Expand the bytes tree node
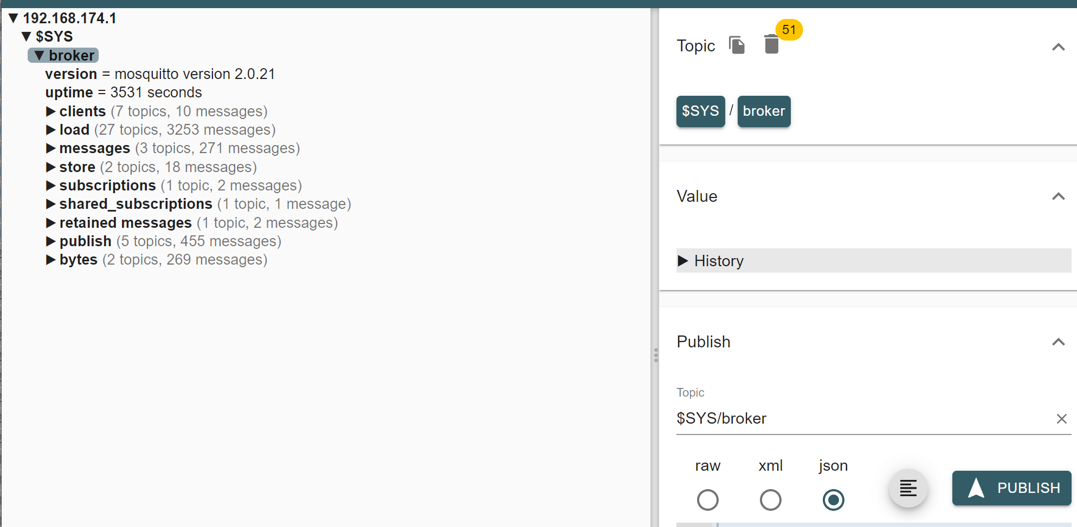This screenshot has width=1077, height=527. [51, 260]
